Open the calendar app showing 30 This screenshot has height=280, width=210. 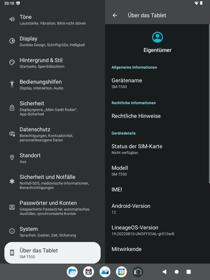[x=89, y=272]
